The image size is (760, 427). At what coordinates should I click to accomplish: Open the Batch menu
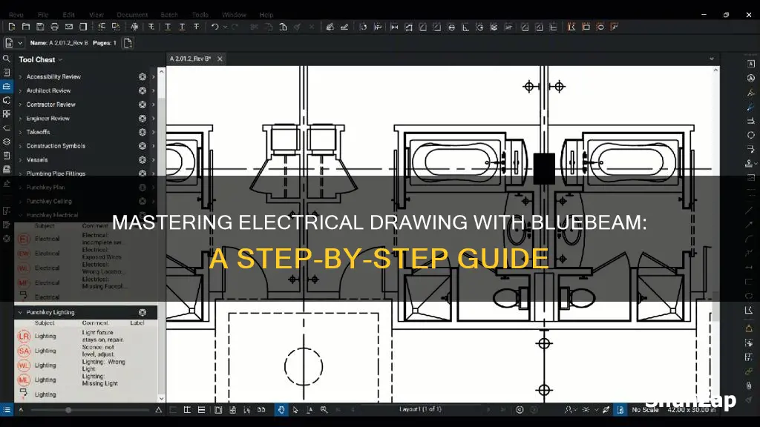click(x=169, y=15)
